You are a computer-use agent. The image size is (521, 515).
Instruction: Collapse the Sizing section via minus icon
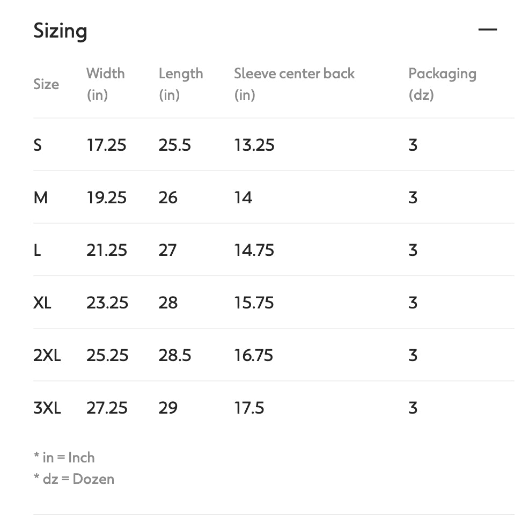click(487, 30)
